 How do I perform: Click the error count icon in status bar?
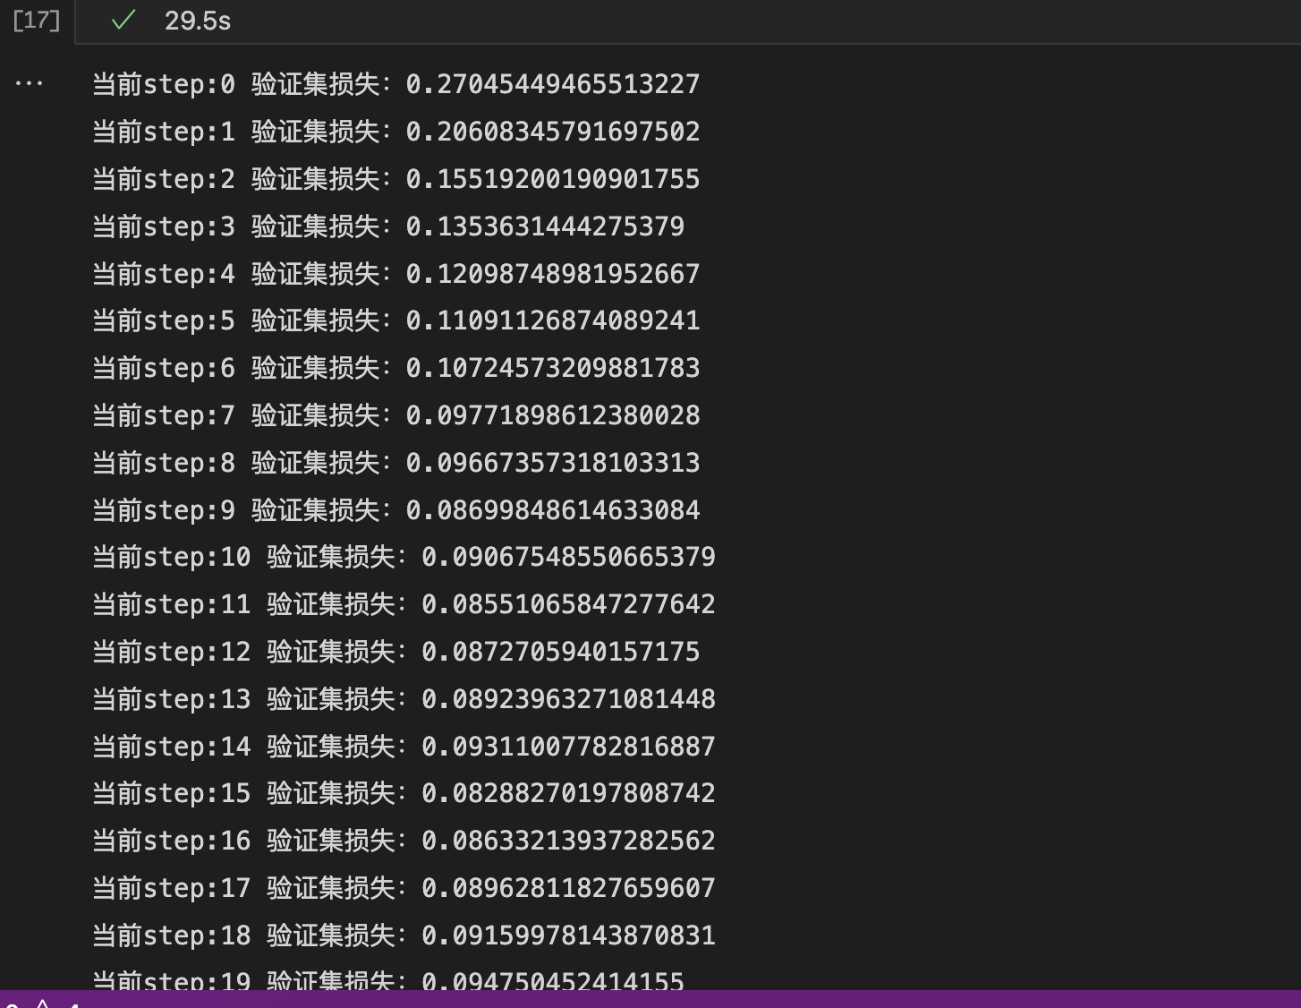13,1003
